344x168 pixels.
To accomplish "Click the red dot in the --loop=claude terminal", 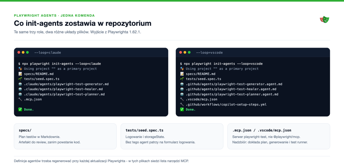I will click(x=19, y=52).
